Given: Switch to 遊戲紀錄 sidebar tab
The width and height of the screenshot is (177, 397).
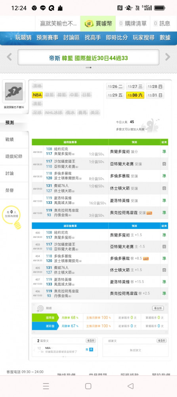Looking at the screenshot, I should 14,156.
